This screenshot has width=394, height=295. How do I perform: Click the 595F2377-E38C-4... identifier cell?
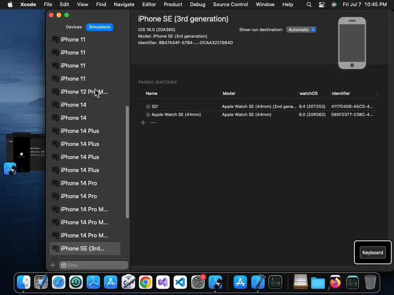[x=352, y=114]
